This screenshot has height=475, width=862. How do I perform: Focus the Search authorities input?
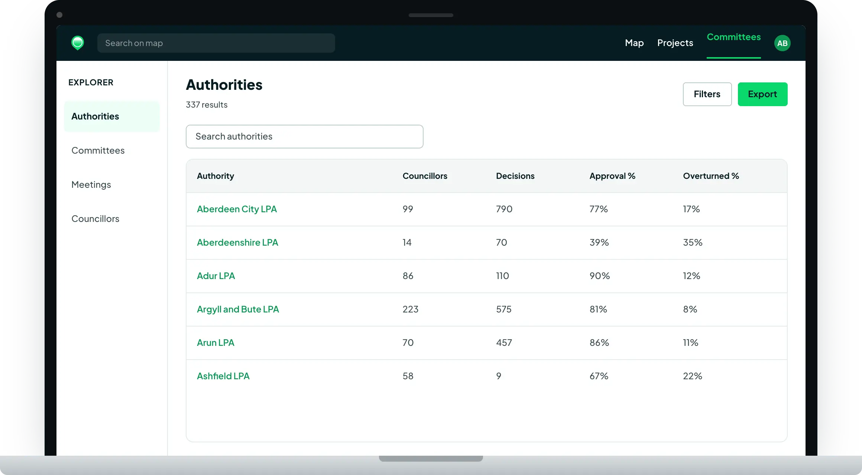(x=304, y=137)
